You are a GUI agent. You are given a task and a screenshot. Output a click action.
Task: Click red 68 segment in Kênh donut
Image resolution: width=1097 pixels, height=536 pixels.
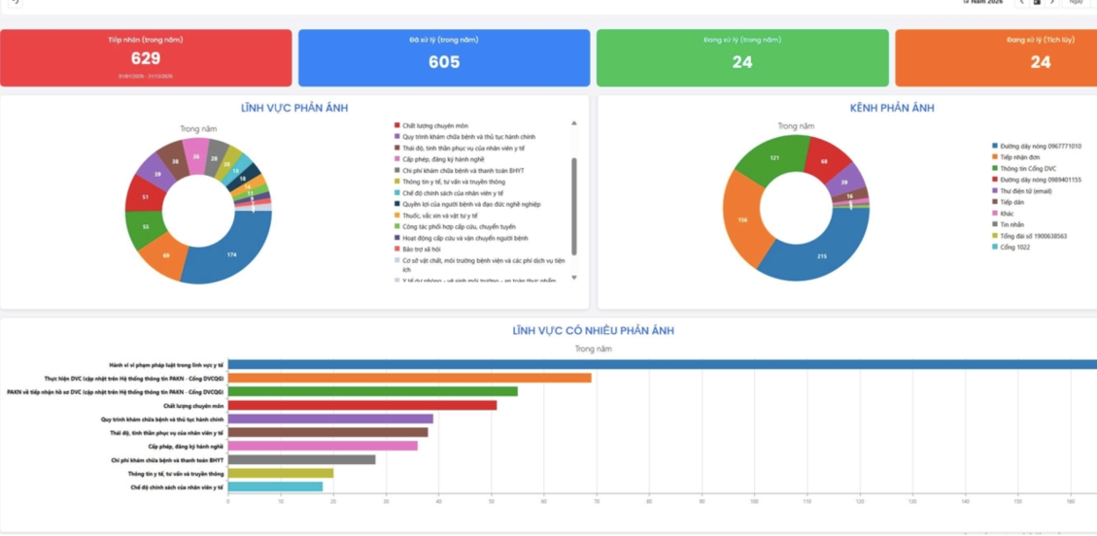click(x=824, y=162)
